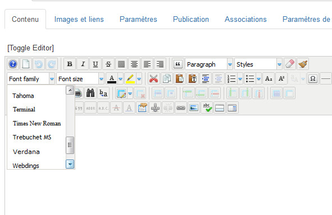Click the read more icon
The height and width of the screenshot is (215, 332).
[233, 108]
